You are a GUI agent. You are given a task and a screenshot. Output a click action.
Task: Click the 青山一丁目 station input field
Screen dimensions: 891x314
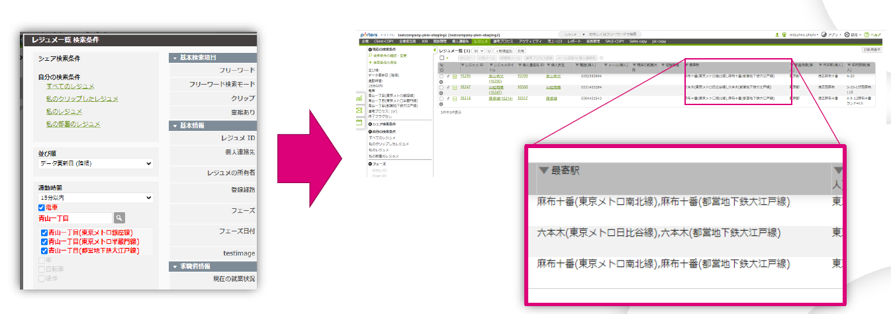tap(73, 217)
